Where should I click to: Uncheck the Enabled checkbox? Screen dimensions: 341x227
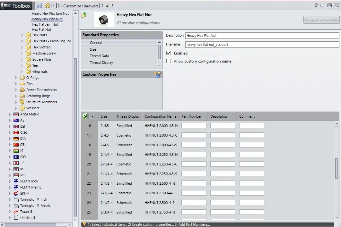click(169, 53)
